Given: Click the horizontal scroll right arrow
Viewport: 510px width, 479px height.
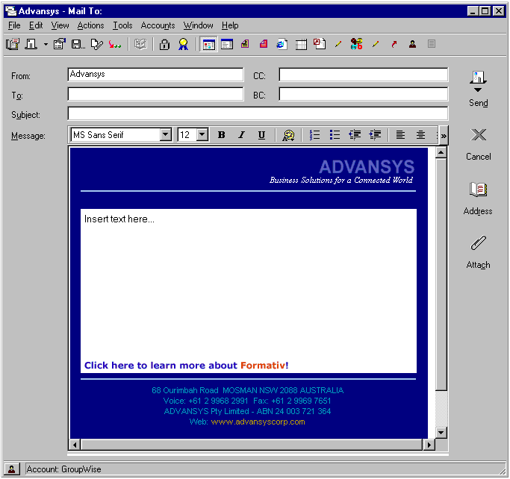Looking at the screenshot, I should 429,445.
